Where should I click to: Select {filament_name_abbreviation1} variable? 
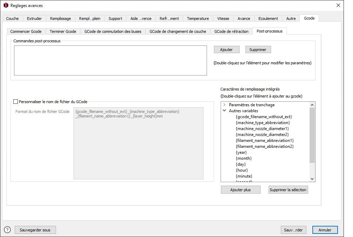[264, 141]
